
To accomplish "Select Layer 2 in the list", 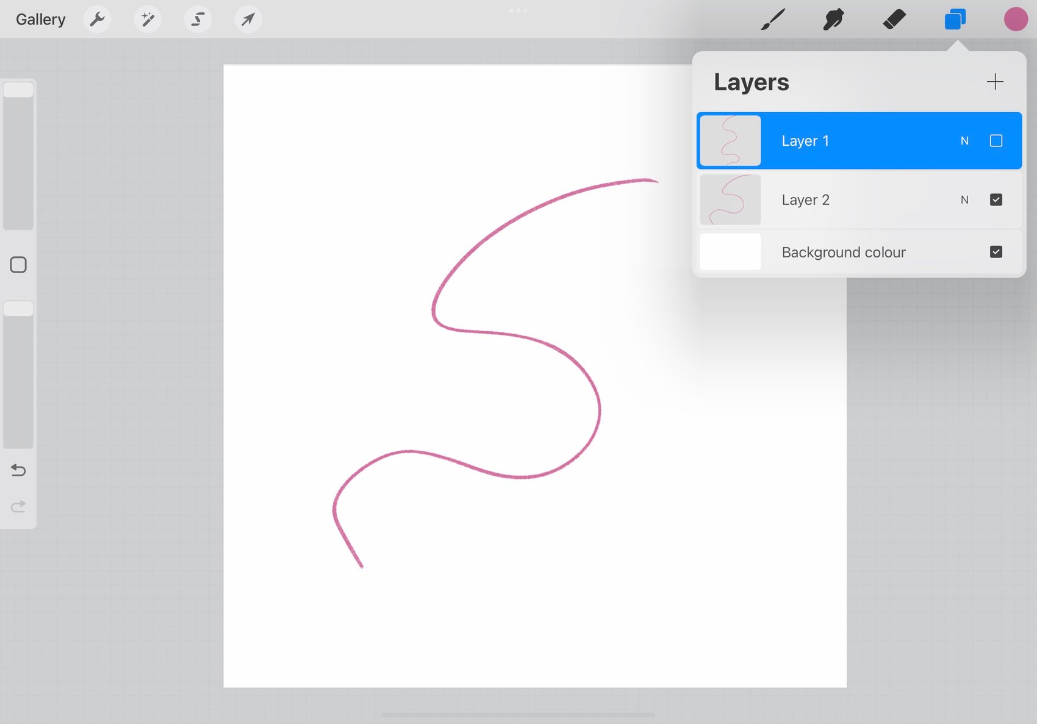I will coord(859,200).
